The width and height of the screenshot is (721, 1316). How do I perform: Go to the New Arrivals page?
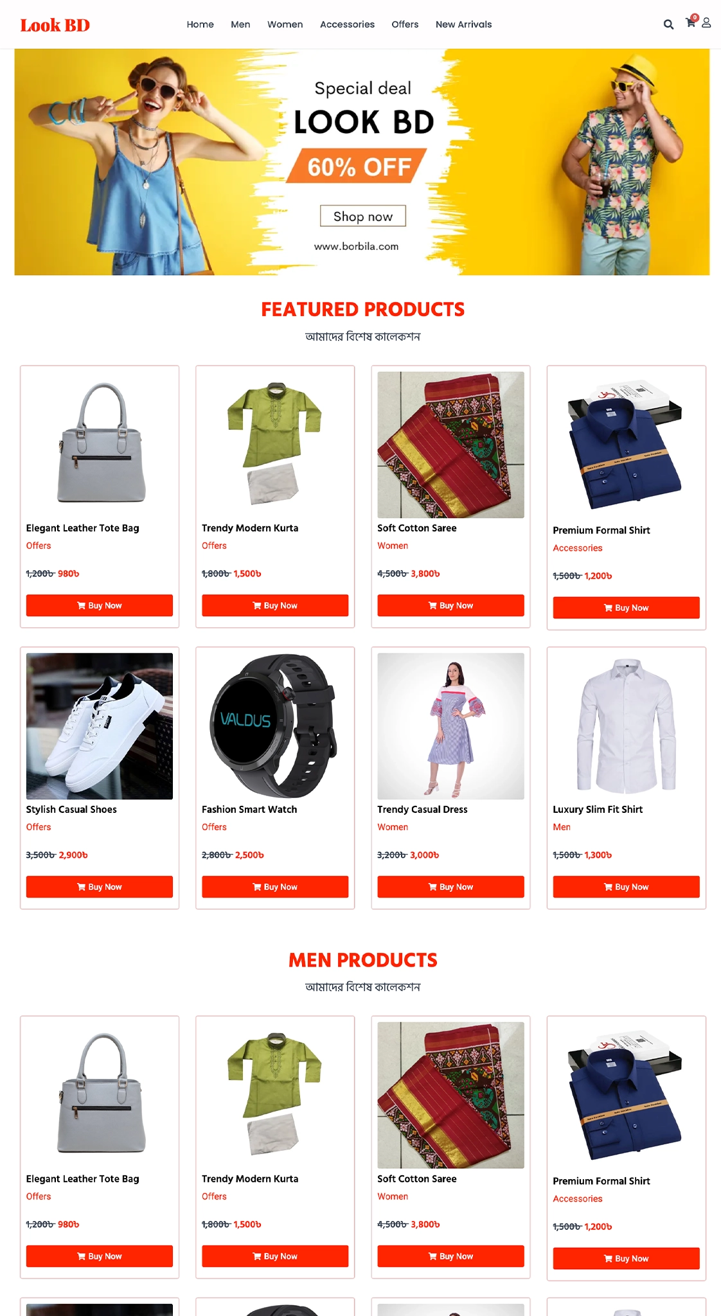click(463, 24)
